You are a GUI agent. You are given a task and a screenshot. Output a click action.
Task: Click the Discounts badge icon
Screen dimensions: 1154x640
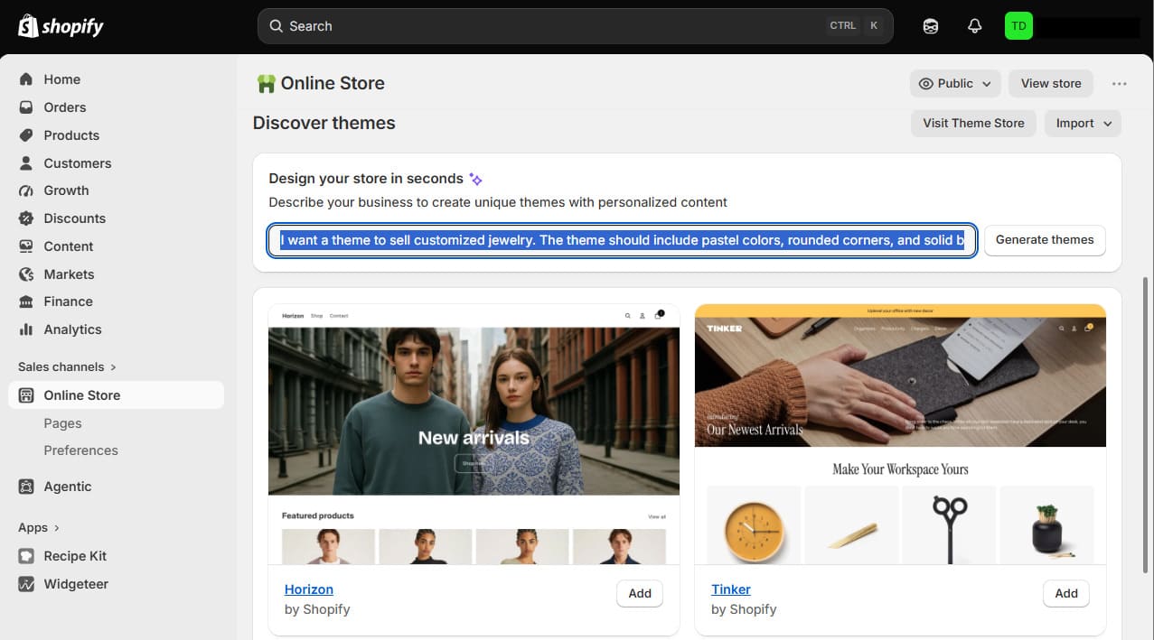pyautogui.click(x=26, y=218)
